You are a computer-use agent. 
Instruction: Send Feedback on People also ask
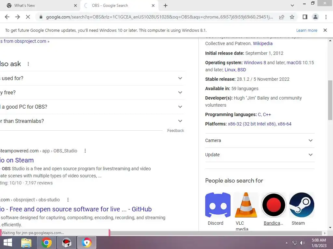coord(175,131)
